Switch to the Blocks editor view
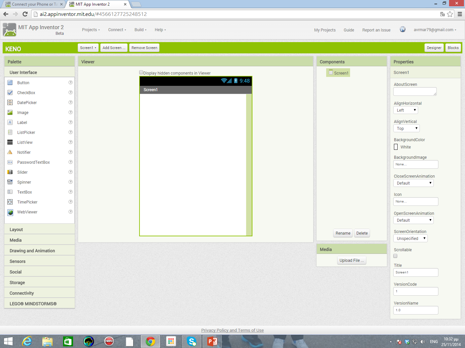The height and width of the screenshot is (348, 465). pyautogui.click(x=453, y=48)
